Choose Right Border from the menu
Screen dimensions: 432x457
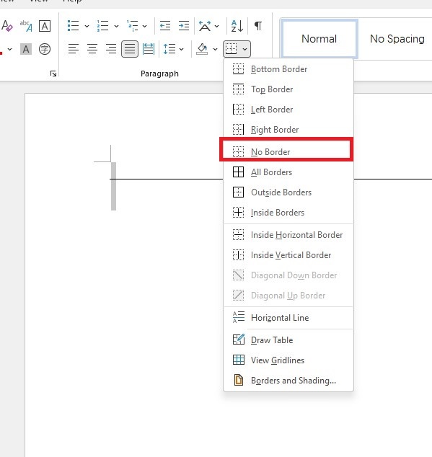[x=288, y=130]
